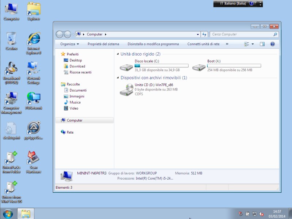292x219 pixels.
Task: Collapse Unità disco rigido group
Action: pos(118,54)
